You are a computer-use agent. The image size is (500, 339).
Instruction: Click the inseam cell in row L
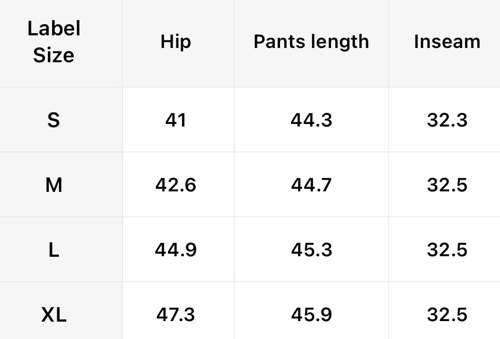tap(447, 250)
